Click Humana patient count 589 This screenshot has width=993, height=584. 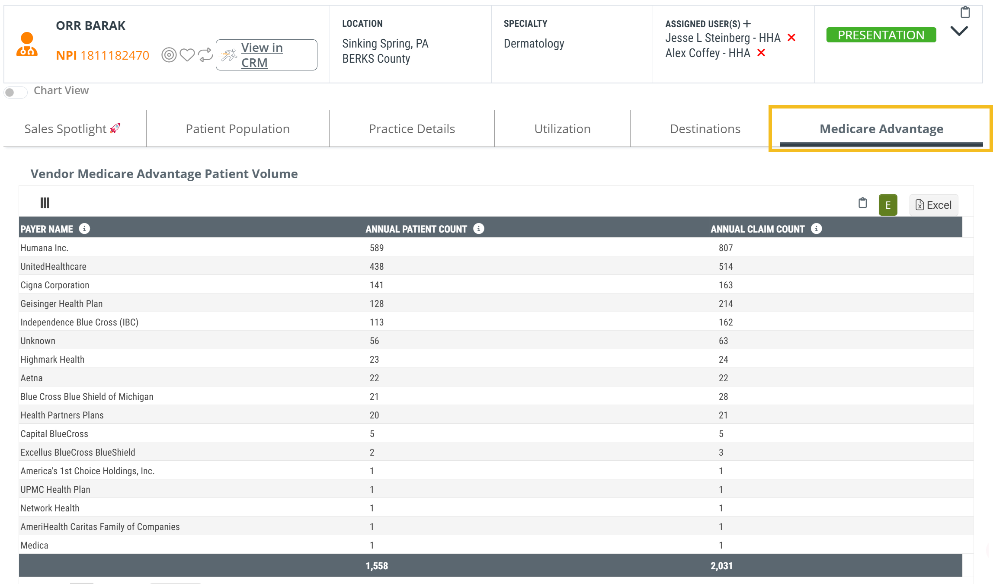pos(377,248)
